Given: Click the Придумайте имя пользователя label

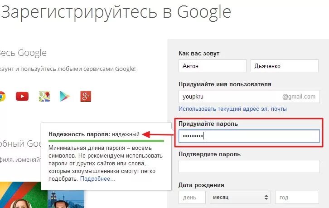Looking at the screenshot, I should tap(225, 84).
